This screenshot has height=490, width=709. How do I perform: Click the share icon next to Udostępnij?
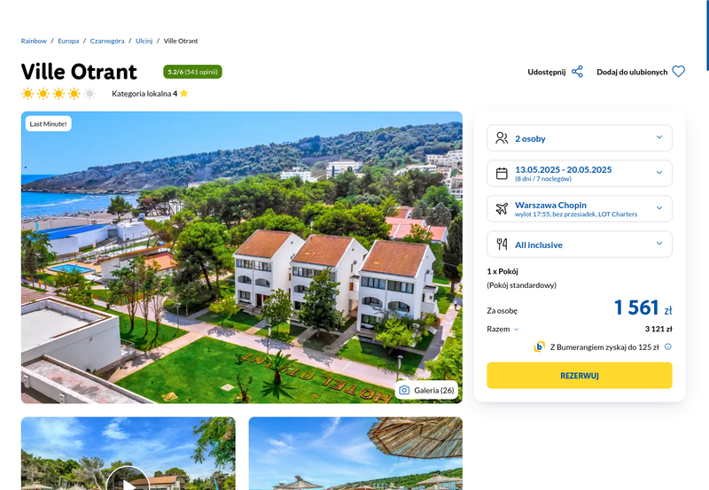(577, 72)
